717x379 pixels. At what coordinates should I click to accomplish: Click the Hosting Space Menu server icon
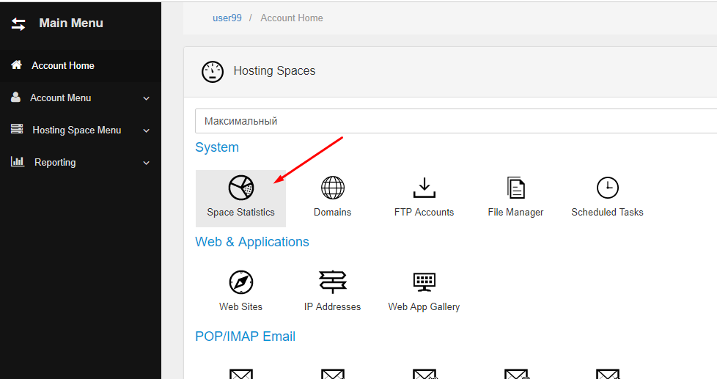(17, 129)
